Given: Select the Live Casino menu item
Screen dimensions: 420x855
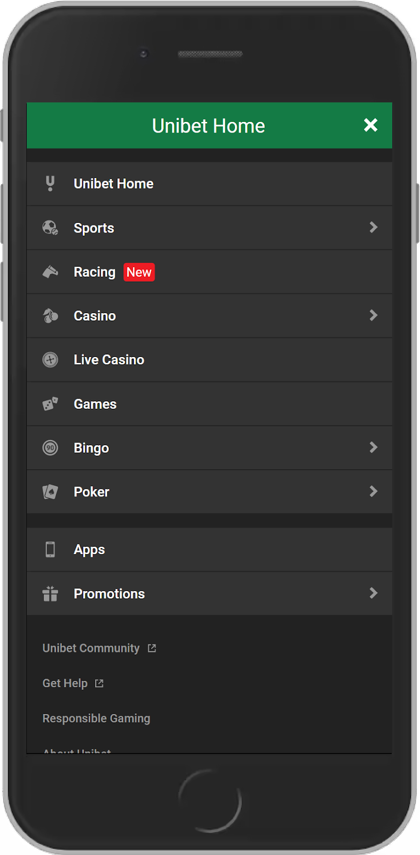Looking at the screenshot, I should pyautogui.click(x=109, y=360).
